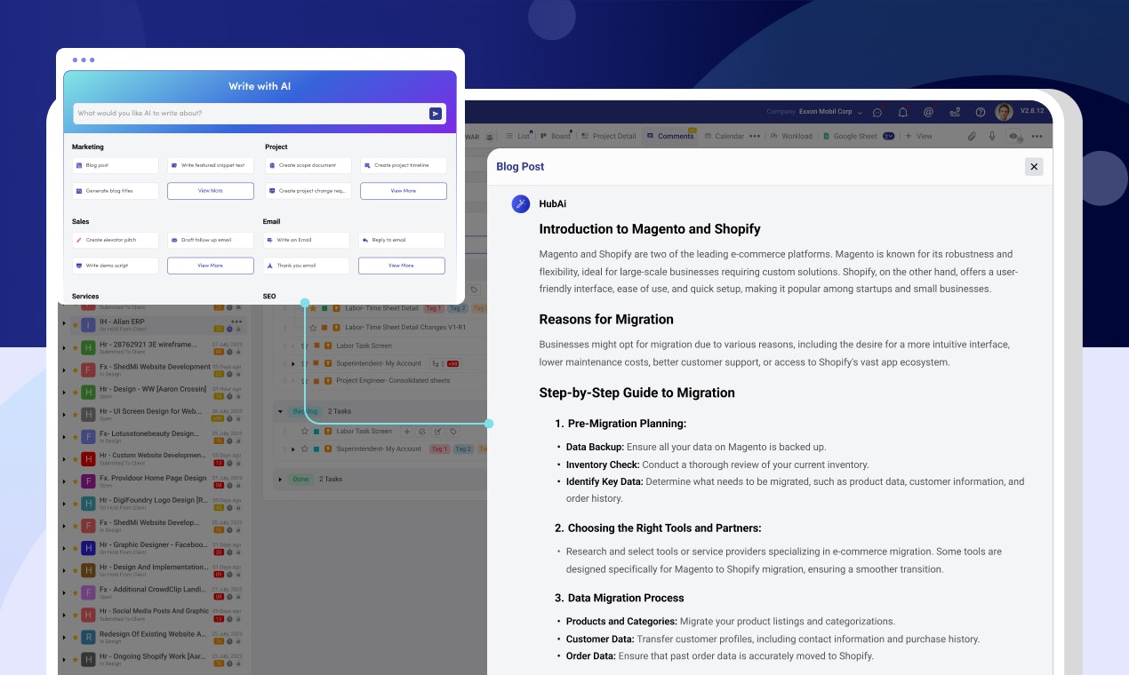Image resolution: width=1129 pixels, height=675 pixels.
Task: Expand Fx - ShedMi Website Development row
Action: [x=64, y=369]
